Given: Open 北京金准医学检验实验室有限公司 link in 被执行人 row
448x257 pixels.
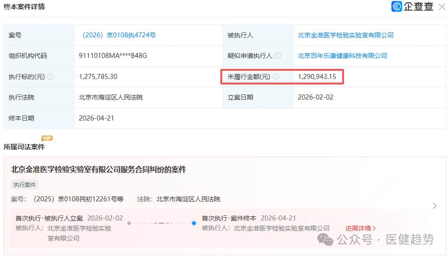Looking at the screenshot, I should (x=346, y=35).
